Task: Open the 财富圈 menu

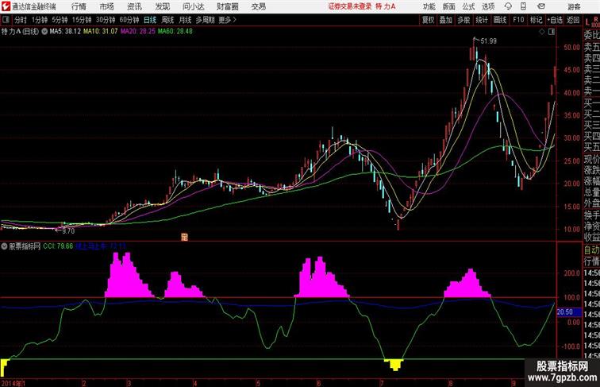Action: click(x=227, y=6)
